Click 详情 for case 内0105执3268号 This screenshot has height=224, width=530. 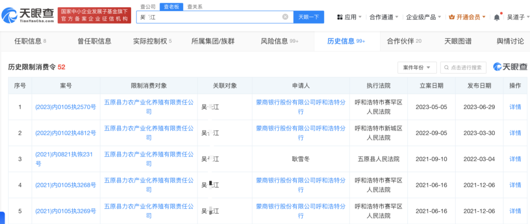515,185
